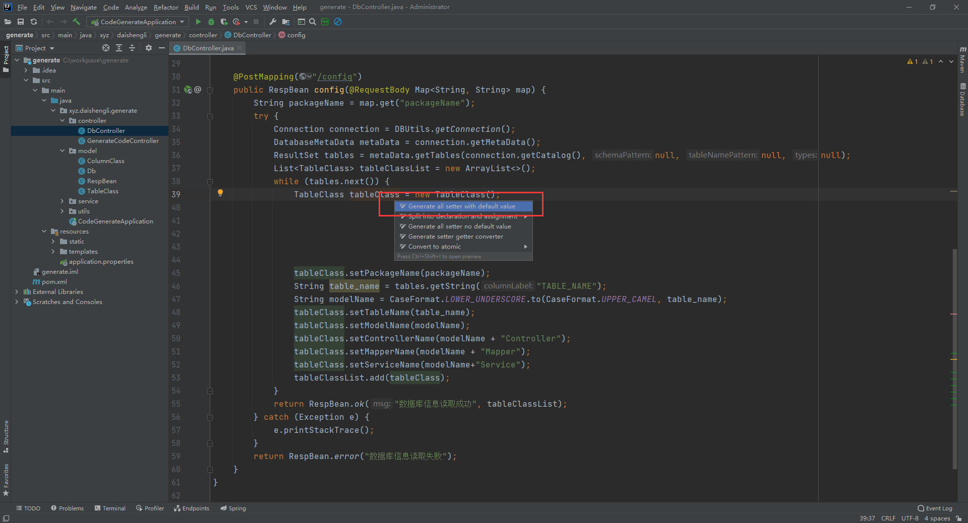
Task: Click the config method breadcrumb
Action: click(292, 35)
